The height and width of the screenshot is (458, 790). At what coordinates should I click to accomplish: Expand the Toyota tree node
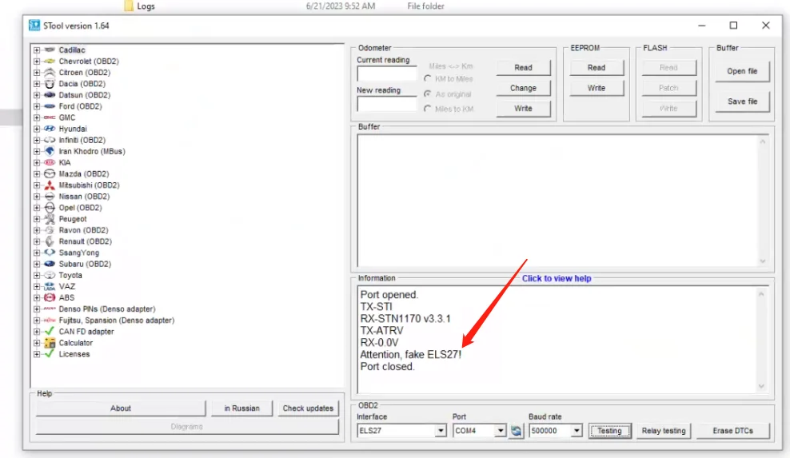pyautogui.click(x=37, y=275)
